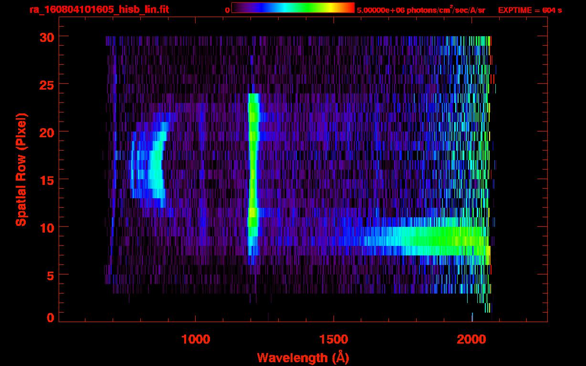Click the x-axis tick label 1500

coord(334,339)
